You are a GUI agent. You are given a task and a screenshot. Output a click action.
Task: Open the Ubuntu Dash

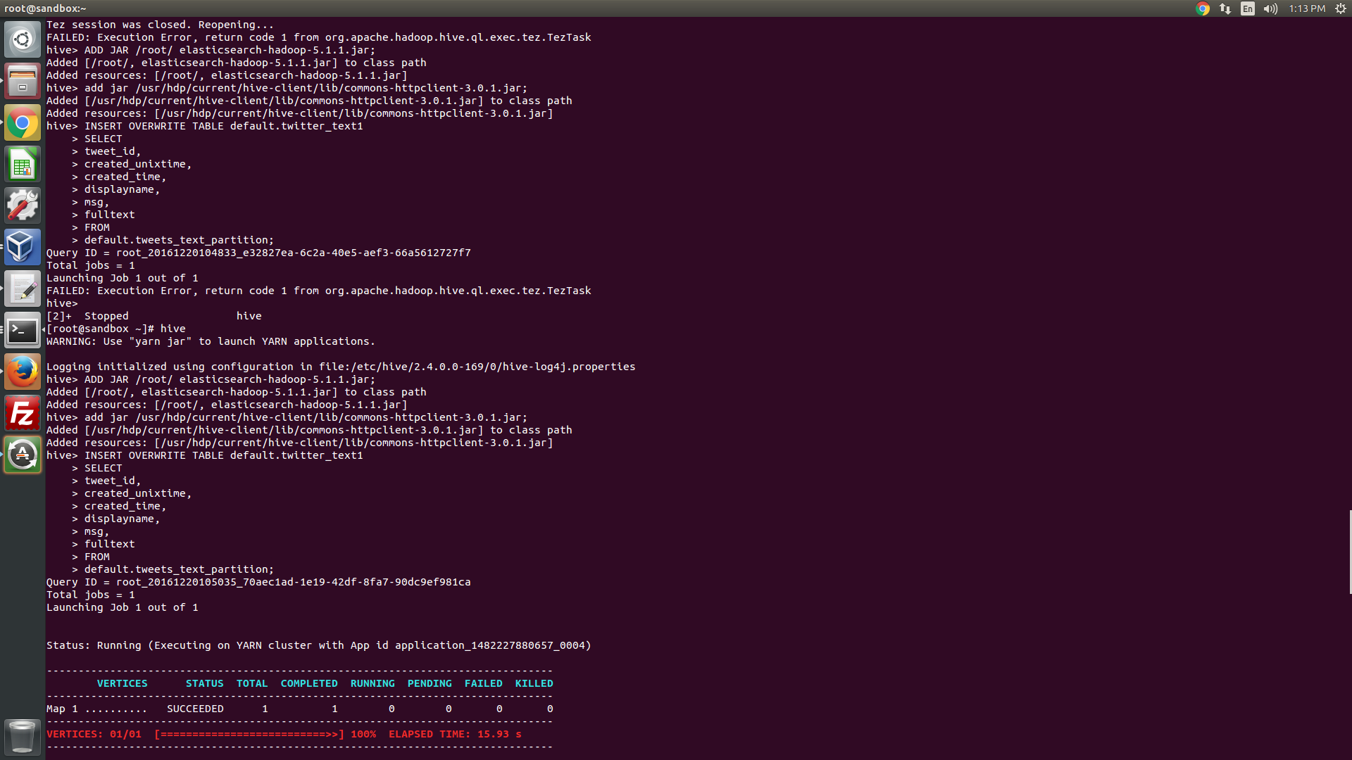click(x=23, y=39)
